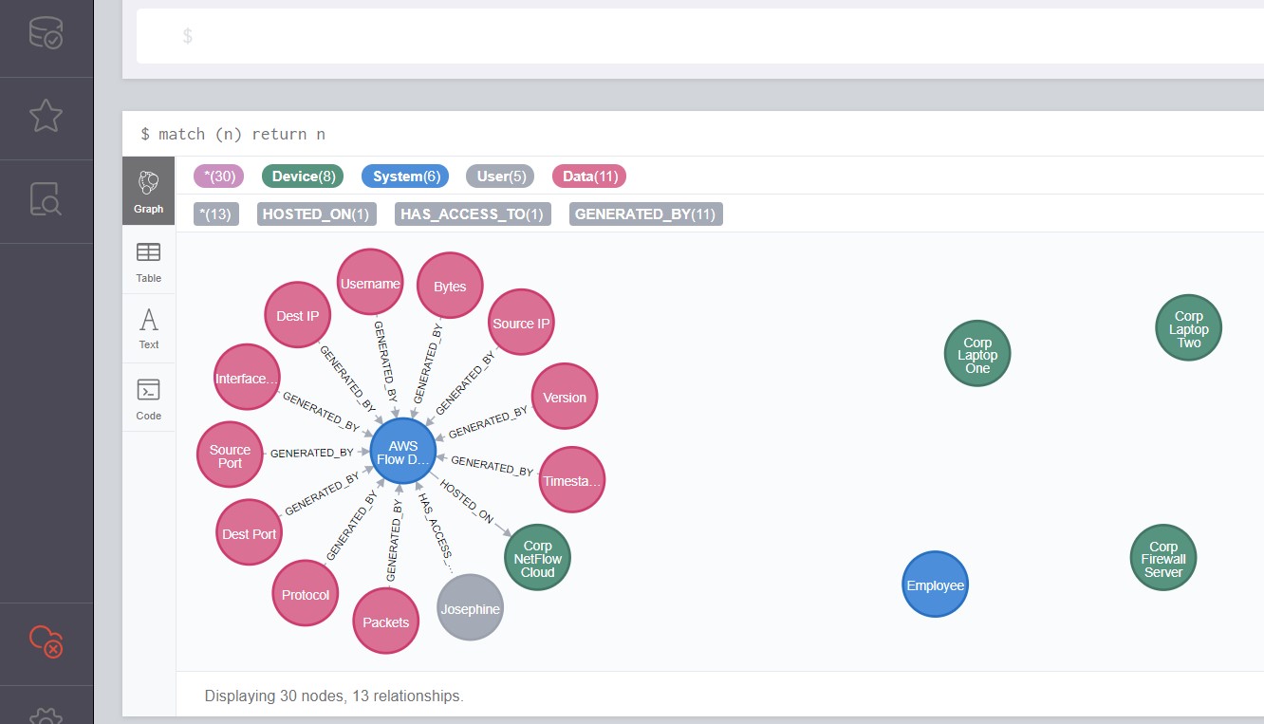Viewport: 1264px width, 724px height.
Task: Open the documents search sidebar icon
Action: point(46,199)
